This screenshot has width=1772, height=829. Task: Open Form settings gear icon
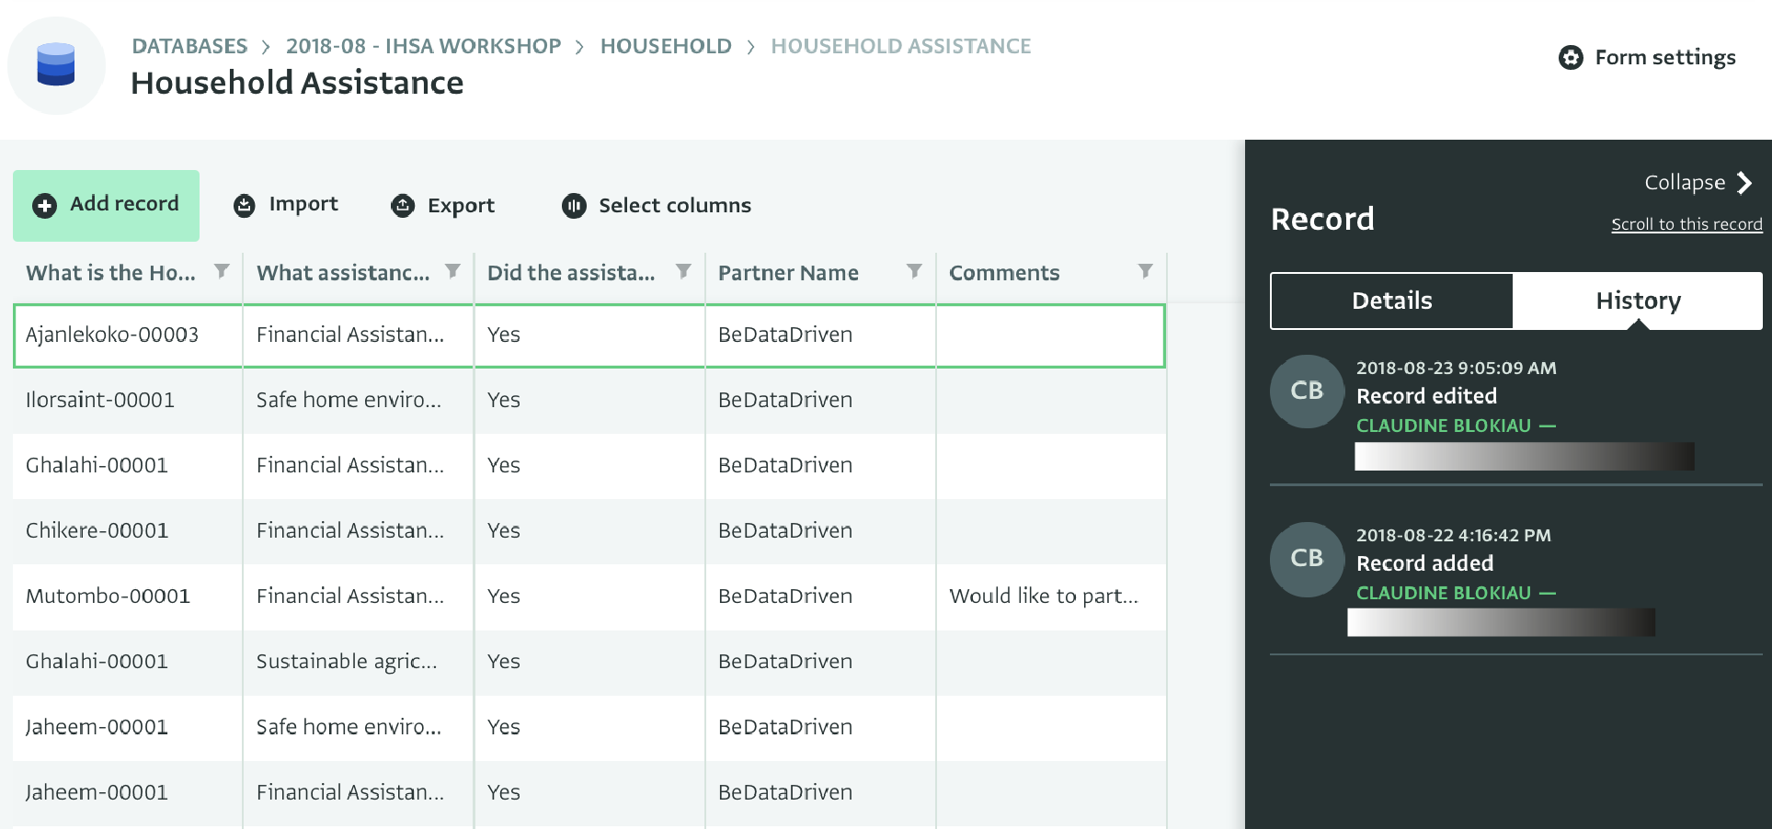pyautogui.click(x=1571, y=58)
